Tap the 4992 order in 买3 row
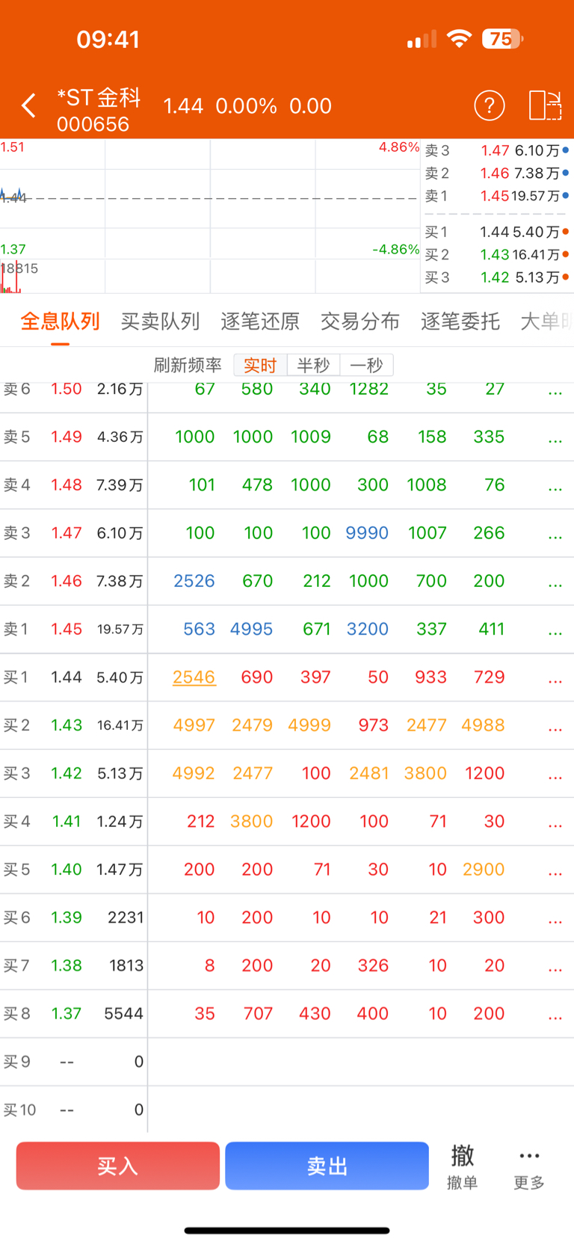Screen dimensions: 574x1245 (194, 772)
